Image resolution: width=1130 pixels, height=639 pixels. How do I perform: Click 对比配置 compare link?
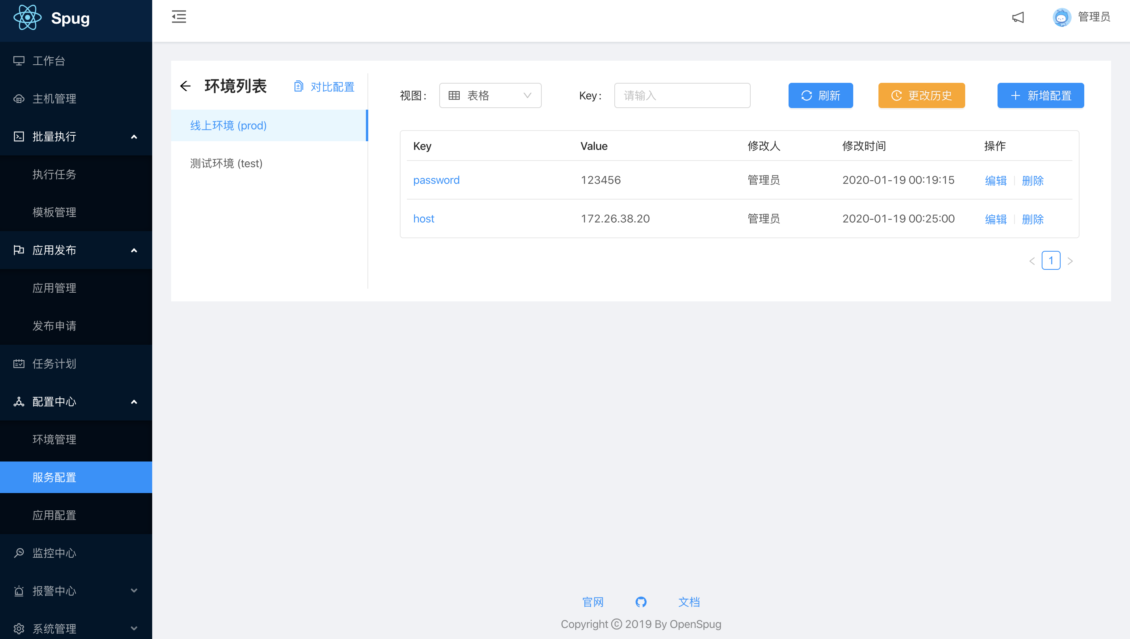(324, 87)
